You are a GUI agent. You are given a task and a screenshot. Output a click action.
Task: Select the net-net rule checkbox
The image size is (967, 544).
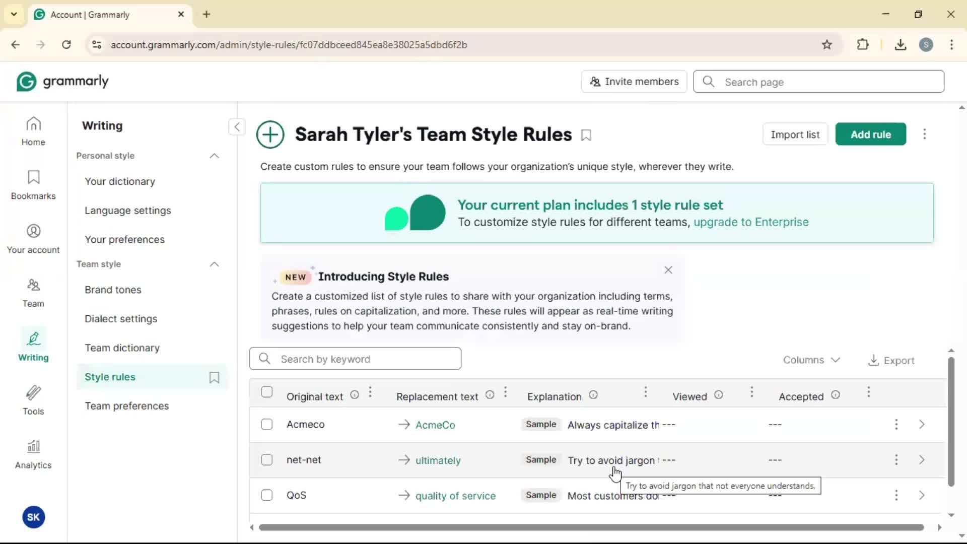click(x=267, y=460)
